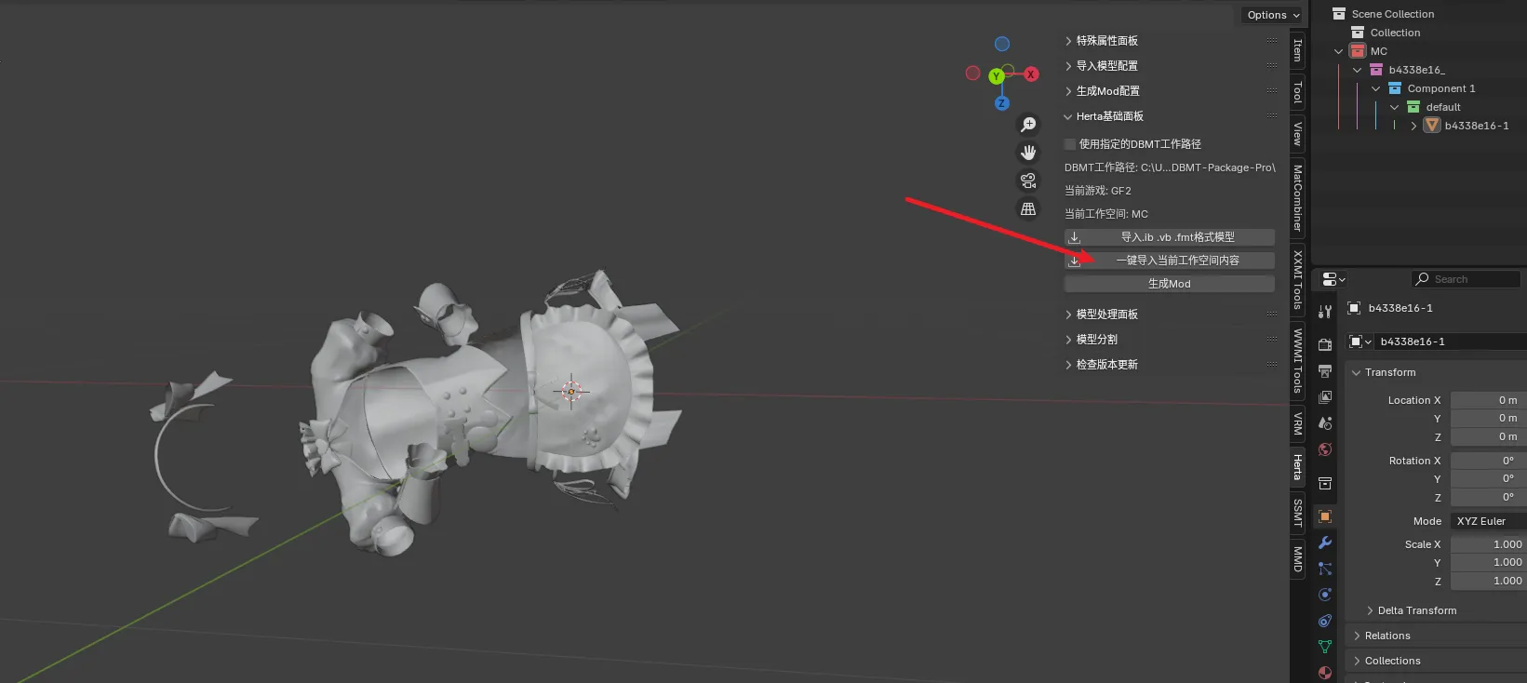Open the Render properties tab icon
The height and width of the screenshot is (683, 1527).
(x=1325, y=344)
